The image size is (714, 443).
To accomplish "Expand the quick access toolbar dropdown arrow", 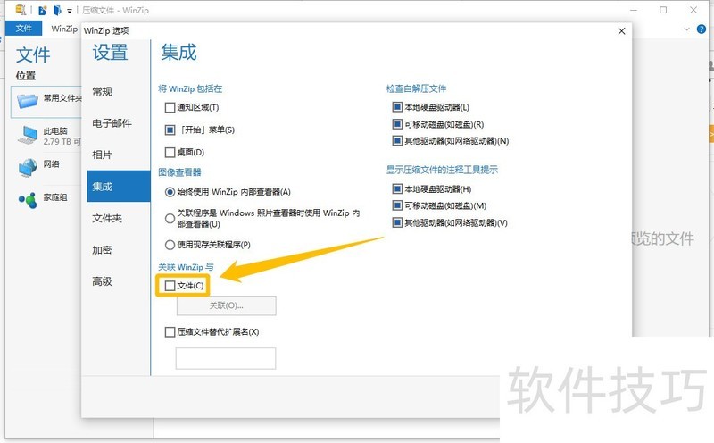I will 70,10.
